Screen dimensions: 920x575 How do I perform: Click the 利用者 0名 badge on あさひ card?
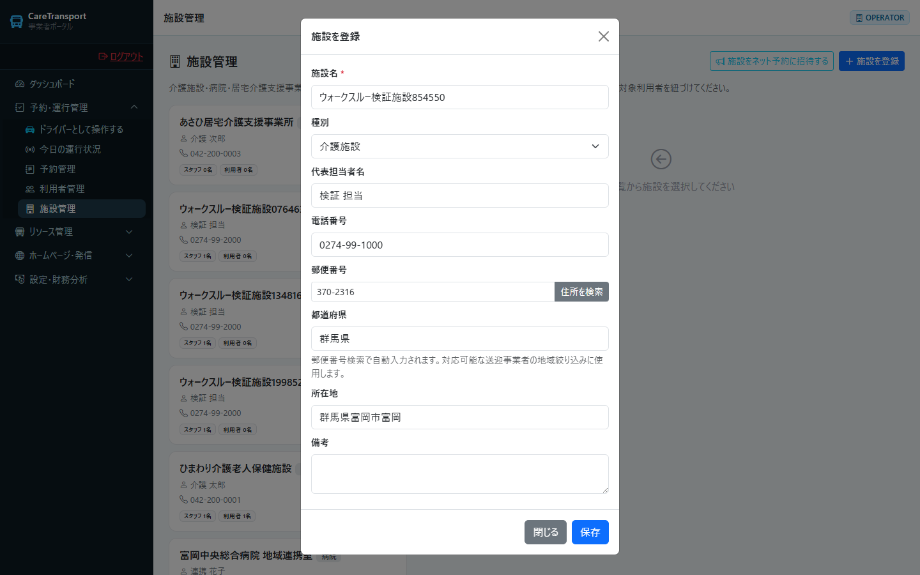pyautogui.click(x=238, y=170)
